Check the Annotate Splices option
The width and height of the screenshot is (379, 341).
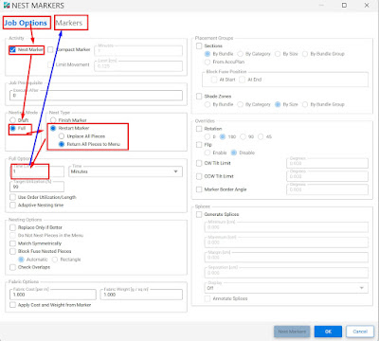tap(208, 298)
